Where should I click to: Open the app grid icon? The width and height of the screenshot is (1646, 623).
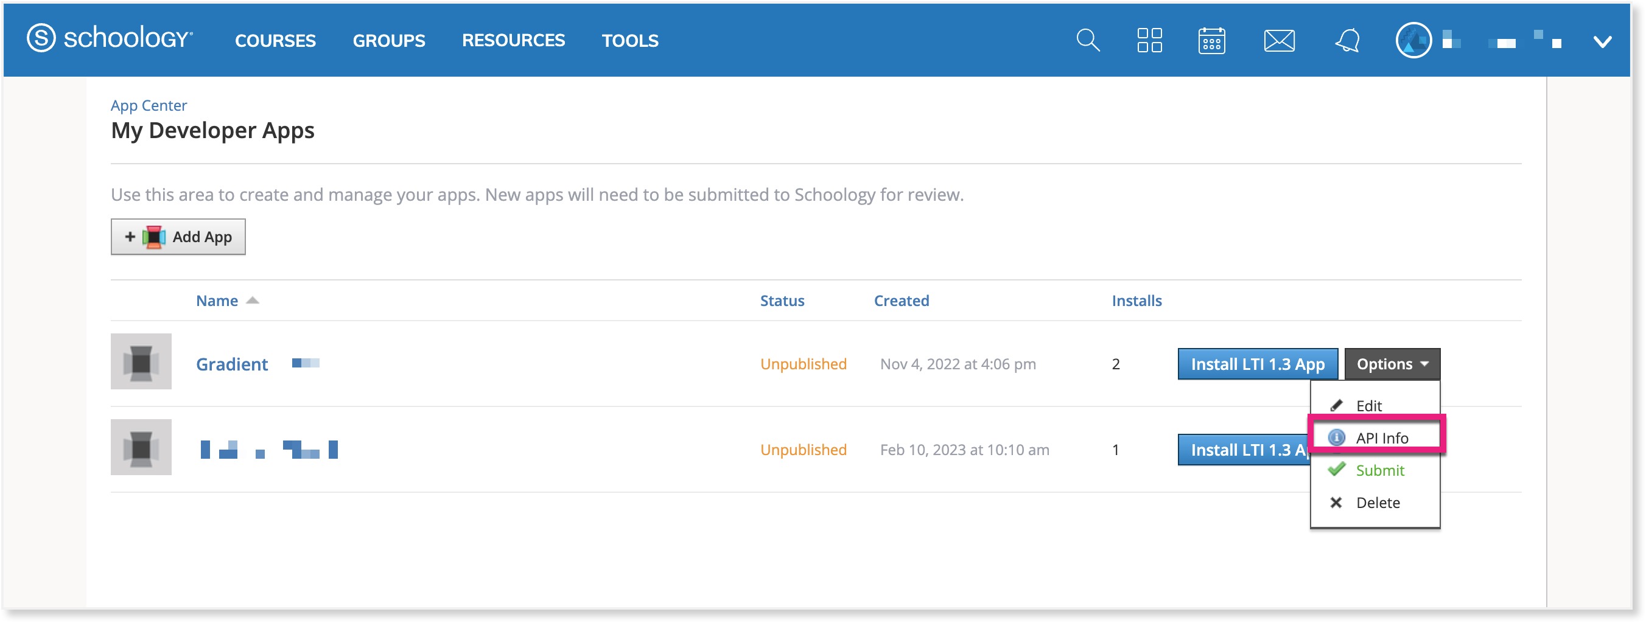(x=1149, y=40)
